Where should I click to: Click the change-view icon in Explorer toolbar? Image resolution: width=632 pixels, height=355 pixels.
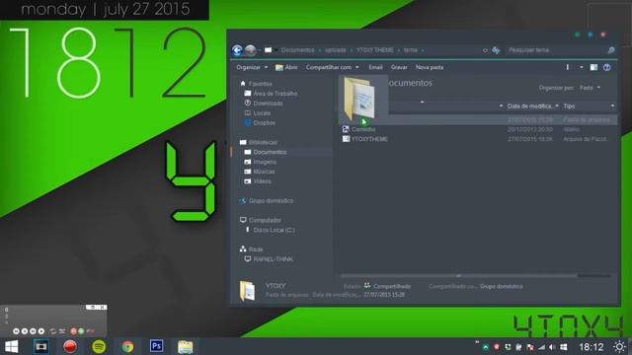click(x=568, y=67)
